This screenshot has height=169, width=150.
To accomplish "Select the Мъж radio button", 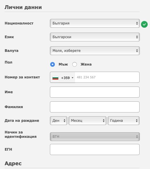I will [53, 64].
